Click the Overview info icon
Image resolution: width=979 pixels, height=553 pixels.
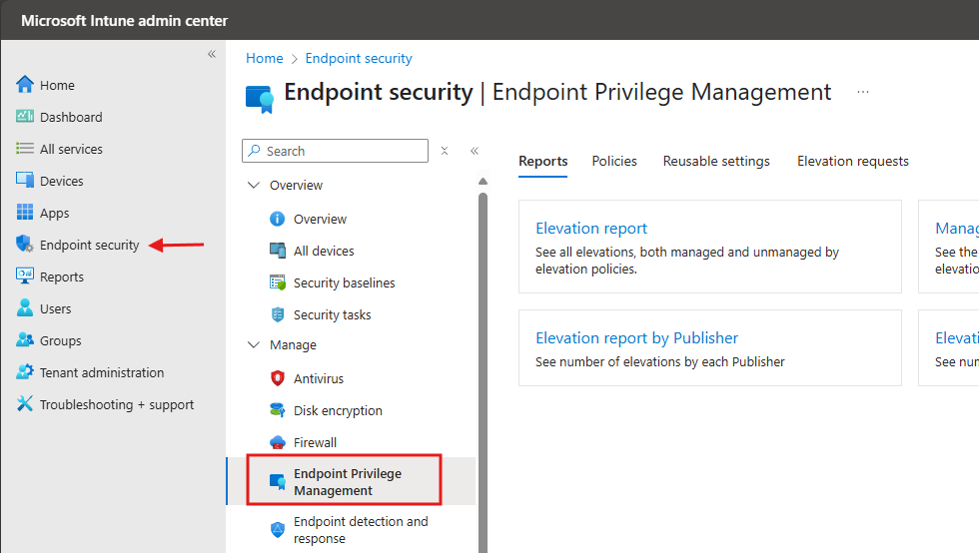[x=278, y=219]
